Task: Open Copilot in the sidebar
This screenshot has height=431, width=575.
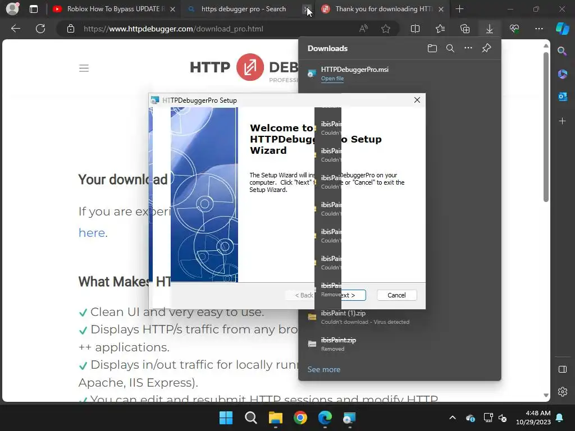Action: point(562,29)
